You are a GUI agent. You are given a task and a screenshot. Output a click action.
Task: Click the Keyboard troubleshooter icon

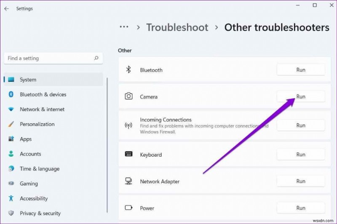pos(128,154)
